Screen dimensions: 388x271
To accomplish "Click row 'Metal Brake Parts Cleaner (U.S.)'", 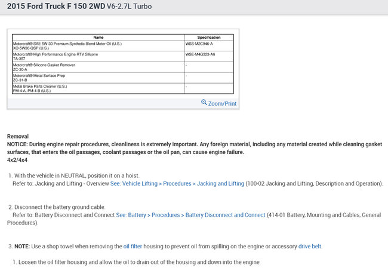I will (x=123, y=88).
